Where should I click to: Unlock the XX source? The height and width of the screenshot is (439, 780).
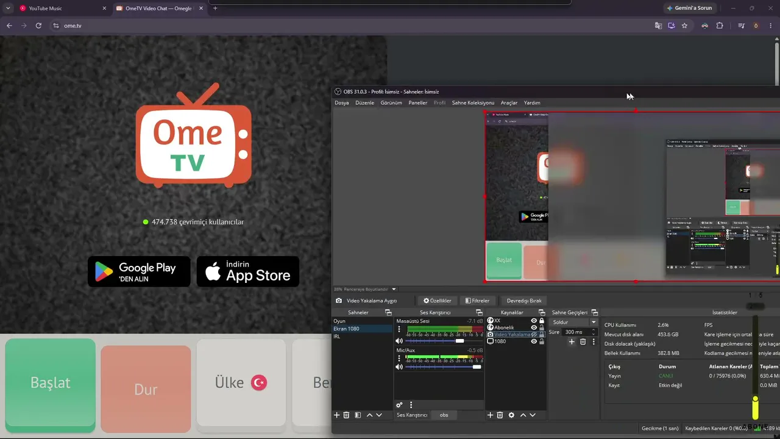(542, 321)
